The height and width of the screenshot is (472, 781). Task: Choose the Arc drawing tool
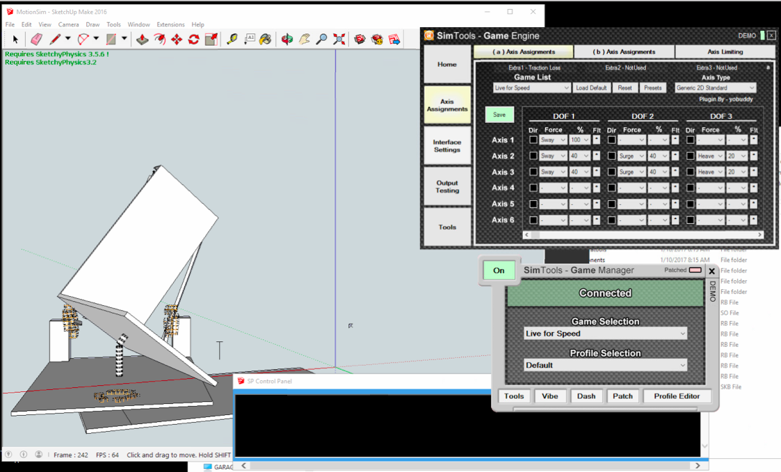83,40
